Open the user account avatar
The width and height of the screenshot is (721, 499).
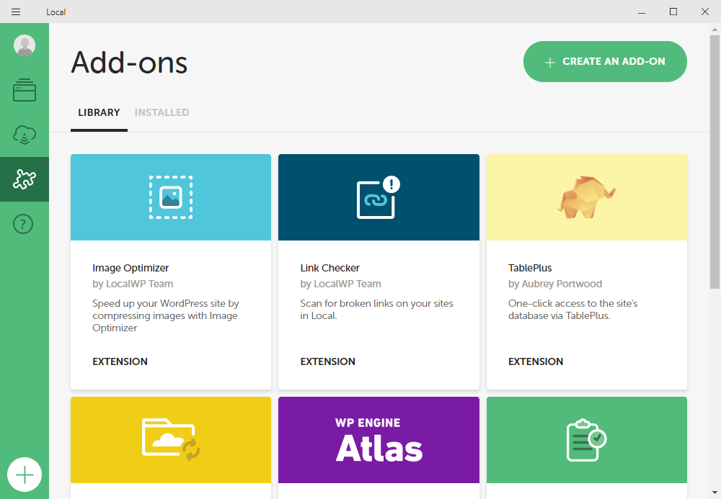[x=25, y=45]
